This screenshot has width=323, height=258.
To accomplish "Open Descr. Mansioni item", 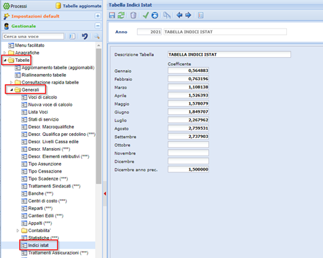I will point(45,149).
